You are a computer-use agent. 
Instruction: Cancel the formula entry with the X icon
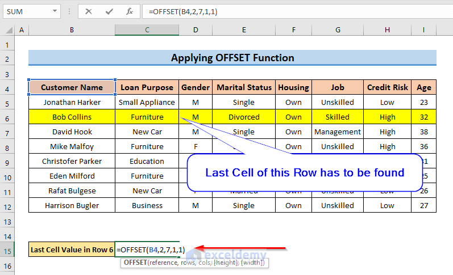click(89, 11)
